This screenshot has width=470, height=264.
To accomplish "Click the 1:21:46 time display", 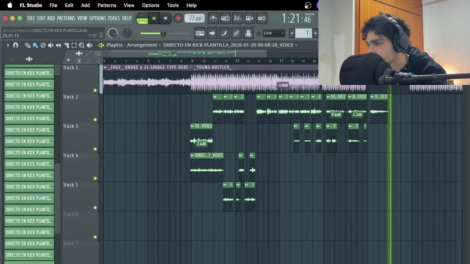I will click(296, 18).
